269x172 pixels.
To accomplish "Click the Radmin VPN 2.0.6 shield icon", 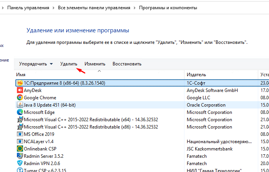I will pyautogui.click(x=20, y=163).
